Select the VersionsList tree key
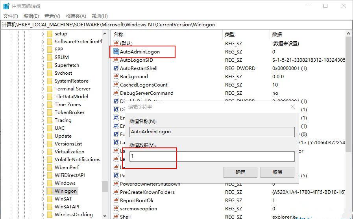Image resolution: width=353 pixels, height=219 pixels. [x=68, y=144]
